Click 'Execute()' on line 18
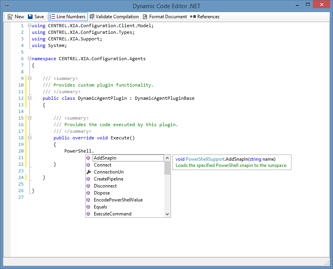333x269 pixels. [x=123, y=138]
